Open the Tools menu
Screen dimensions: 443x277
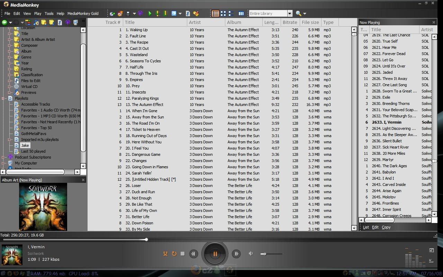[x=49, y=14]
